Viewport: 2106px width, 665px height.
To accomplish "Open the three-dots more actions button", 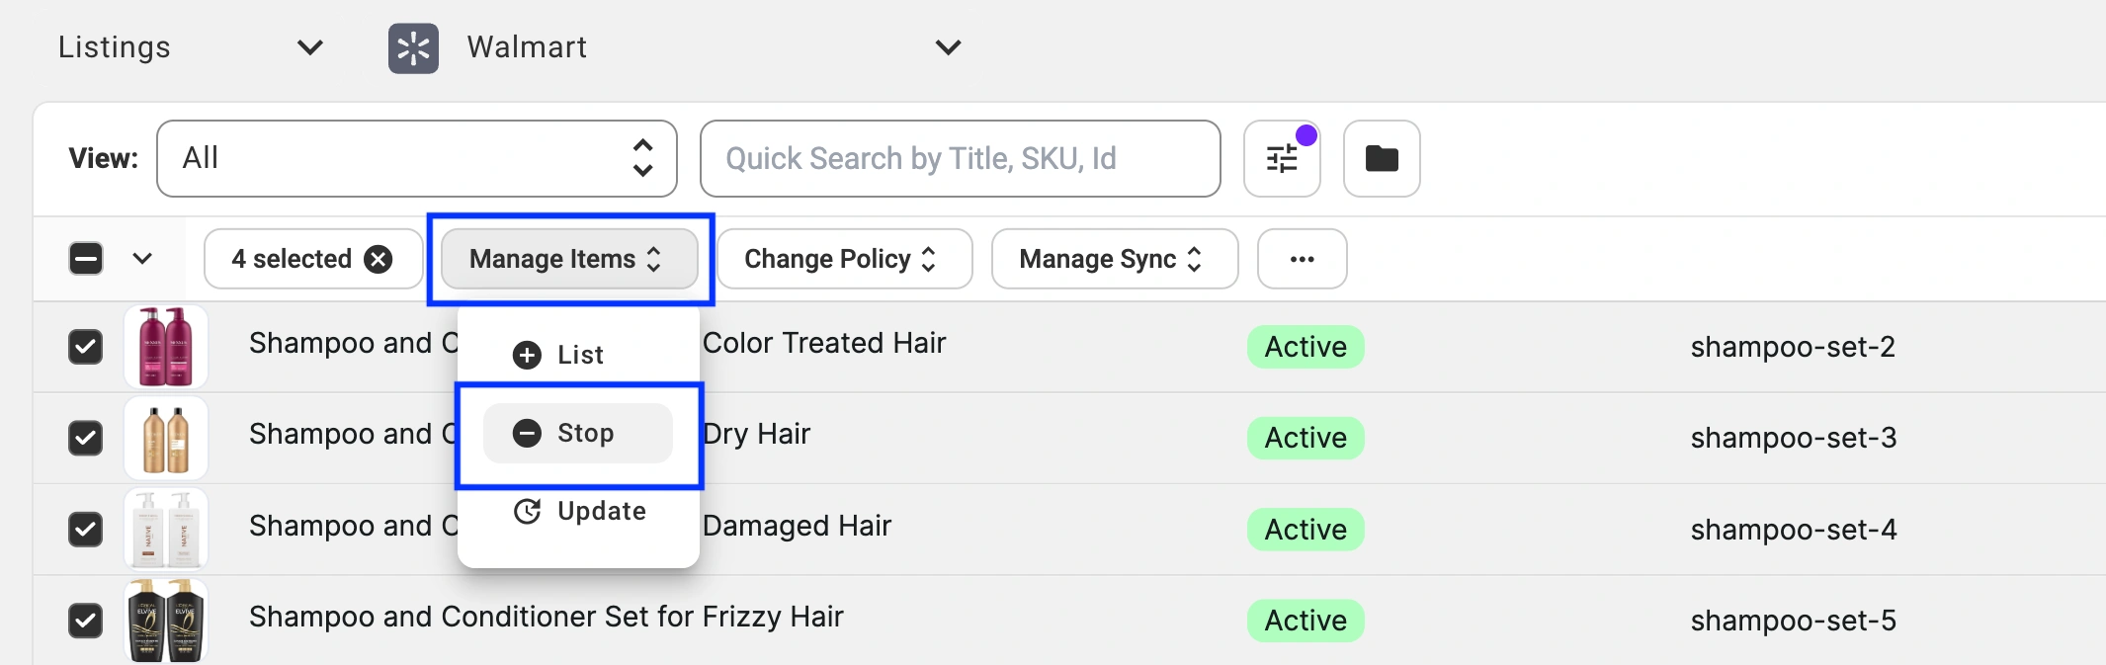I will 1302,259.
